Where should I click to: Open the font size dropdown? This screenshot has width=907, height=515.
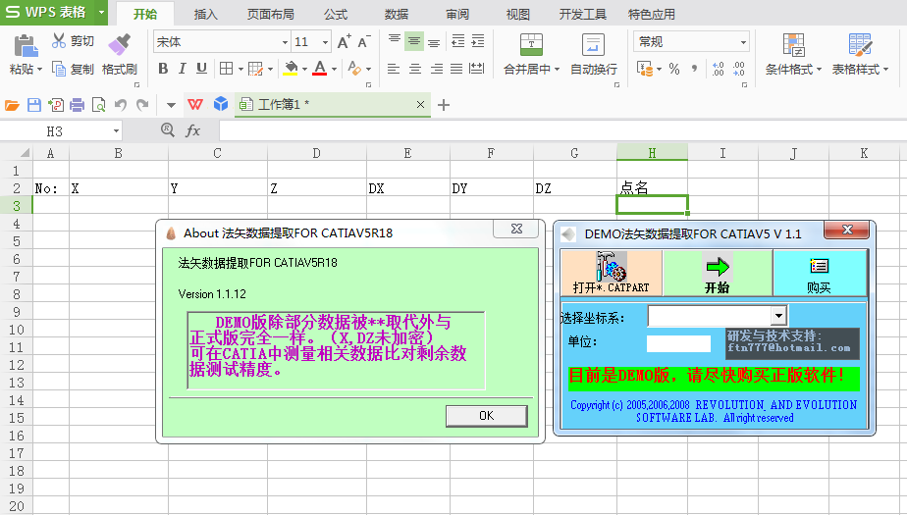coord(325,42)
